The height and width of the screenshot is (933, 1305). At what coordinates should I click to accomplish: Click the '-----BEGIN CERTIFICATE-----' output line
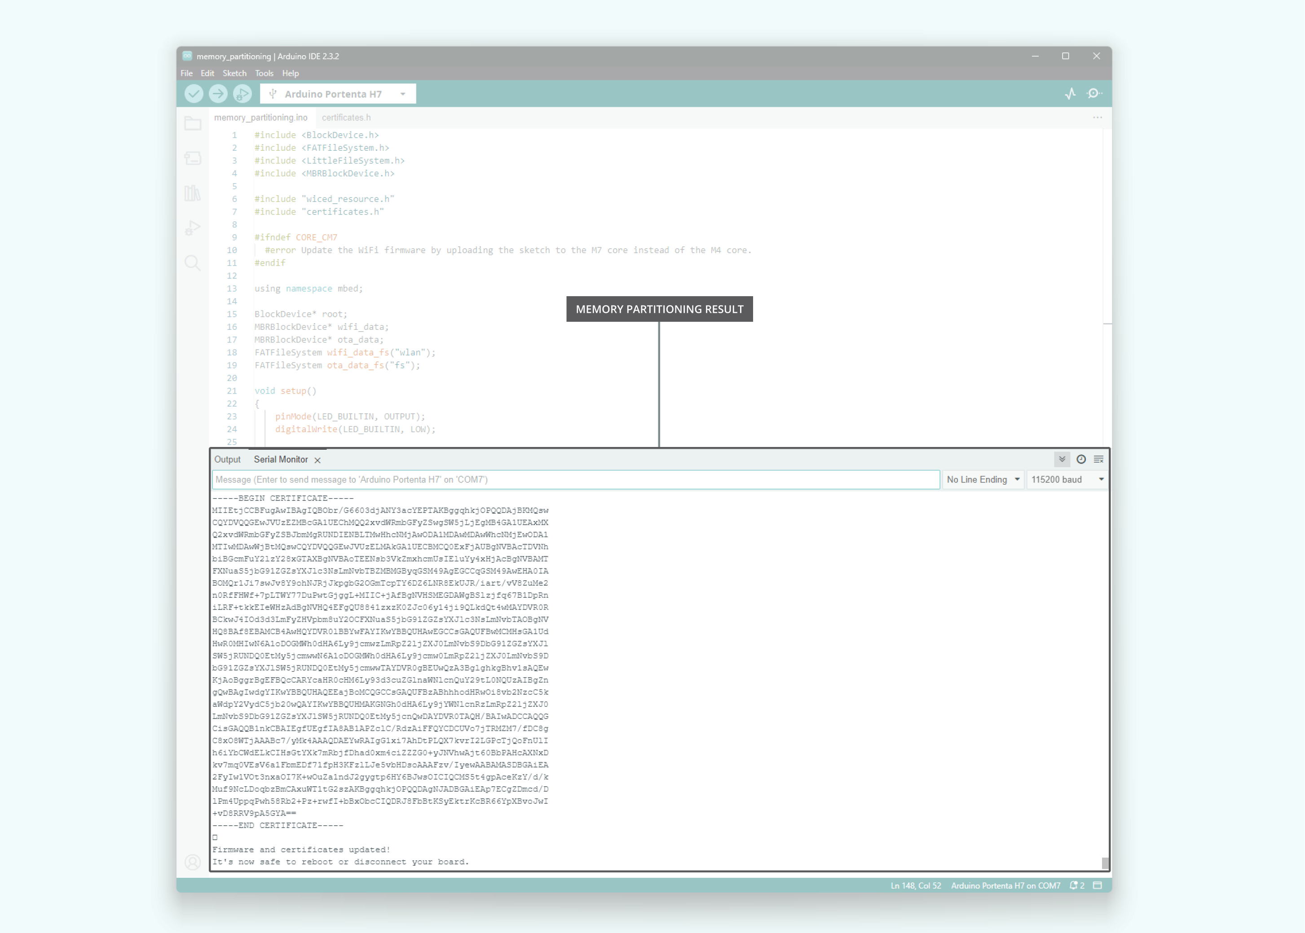pyautogui.click(x=283, y=498)
